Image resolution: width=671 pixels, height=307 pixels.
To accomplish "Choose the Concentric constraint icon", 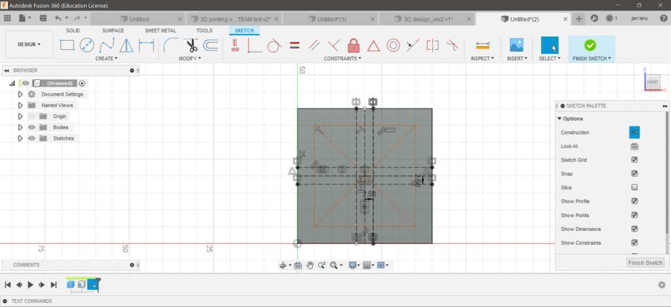I will (393, 45).
